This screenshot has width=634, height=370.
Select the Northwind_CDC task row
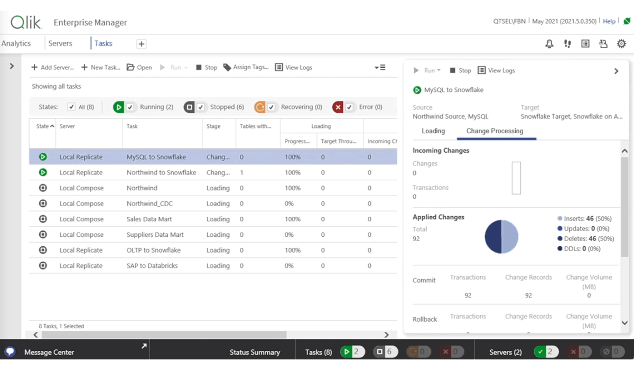[213, 203]
